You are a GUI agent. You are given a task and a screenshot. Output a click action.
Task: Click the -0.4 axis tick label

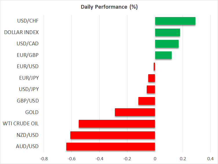coord(99,159)
